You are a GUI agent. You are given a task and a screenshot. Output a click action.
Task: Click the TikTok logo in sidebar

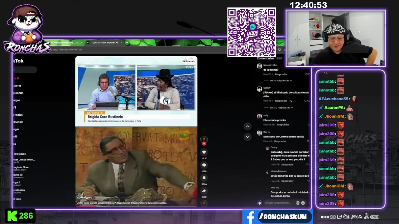[18, 61]
